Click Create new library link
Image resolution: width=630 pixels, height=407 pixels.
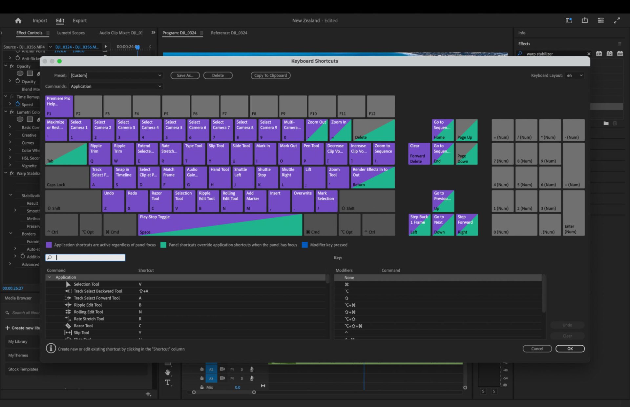23,328
